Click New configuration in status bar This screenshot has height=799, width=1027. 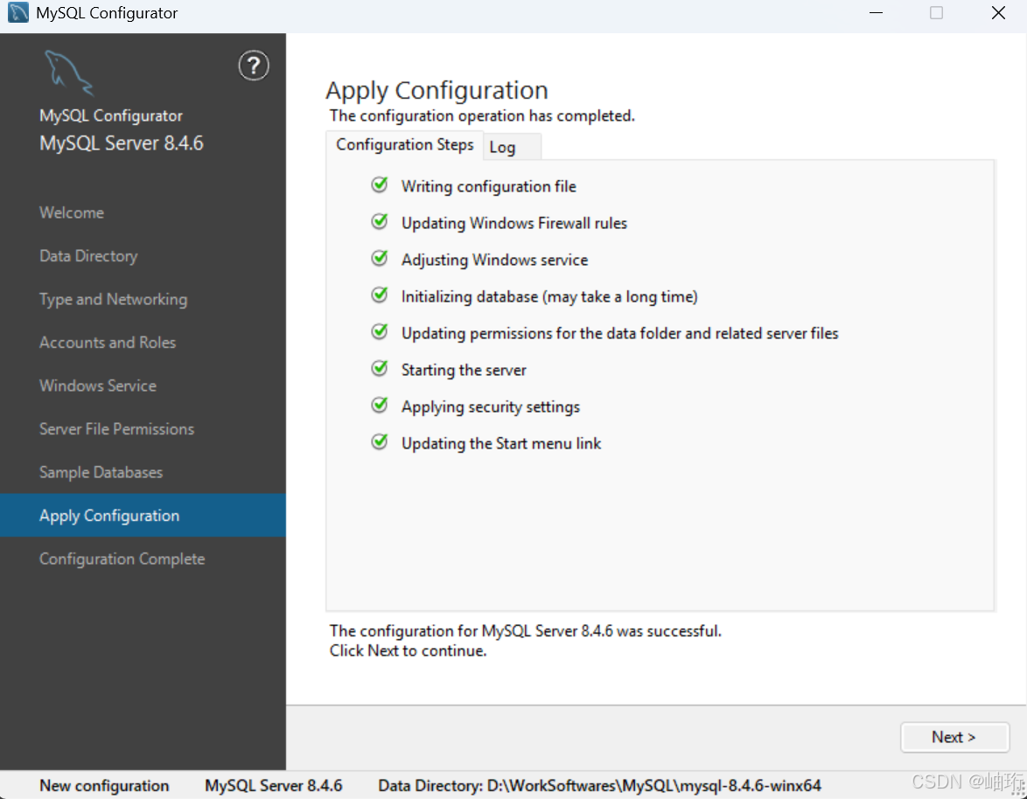point(104,785)
